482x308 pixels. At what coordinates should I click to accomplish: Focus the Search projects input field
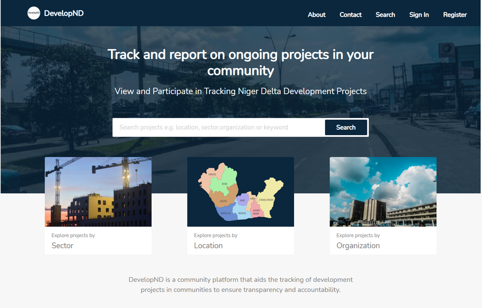tap(219, 127)
